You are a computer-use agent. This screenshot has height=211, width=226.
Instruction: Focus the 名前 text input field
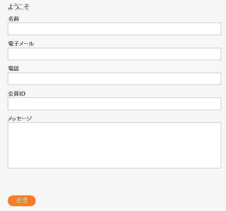pyautogui.click(x=114, y=29)
